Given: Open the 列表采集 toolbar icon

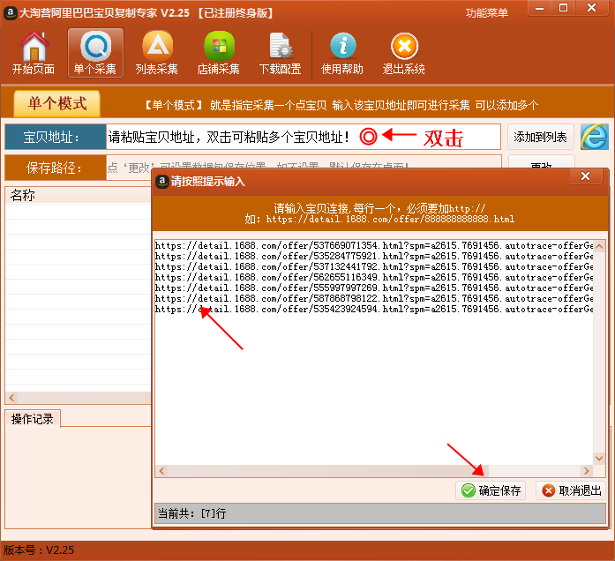Looking at the screenshot, I should pos(157,53).
